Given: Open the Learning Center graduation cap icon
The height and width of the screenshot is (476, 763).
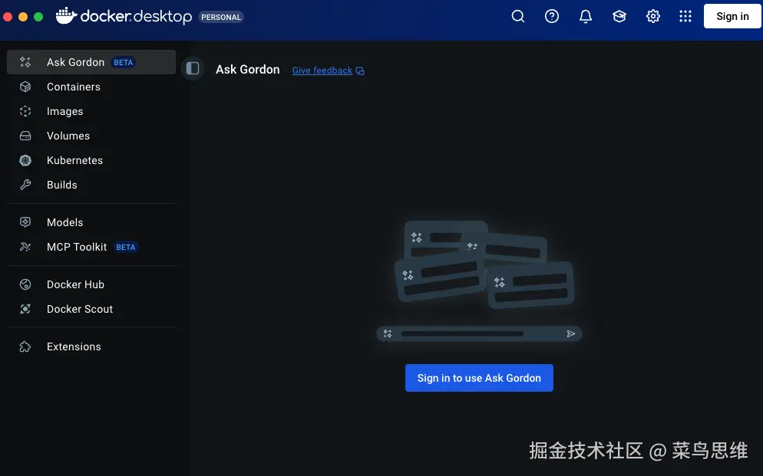Looking at the screenshot, I should [x=619, y=16].
